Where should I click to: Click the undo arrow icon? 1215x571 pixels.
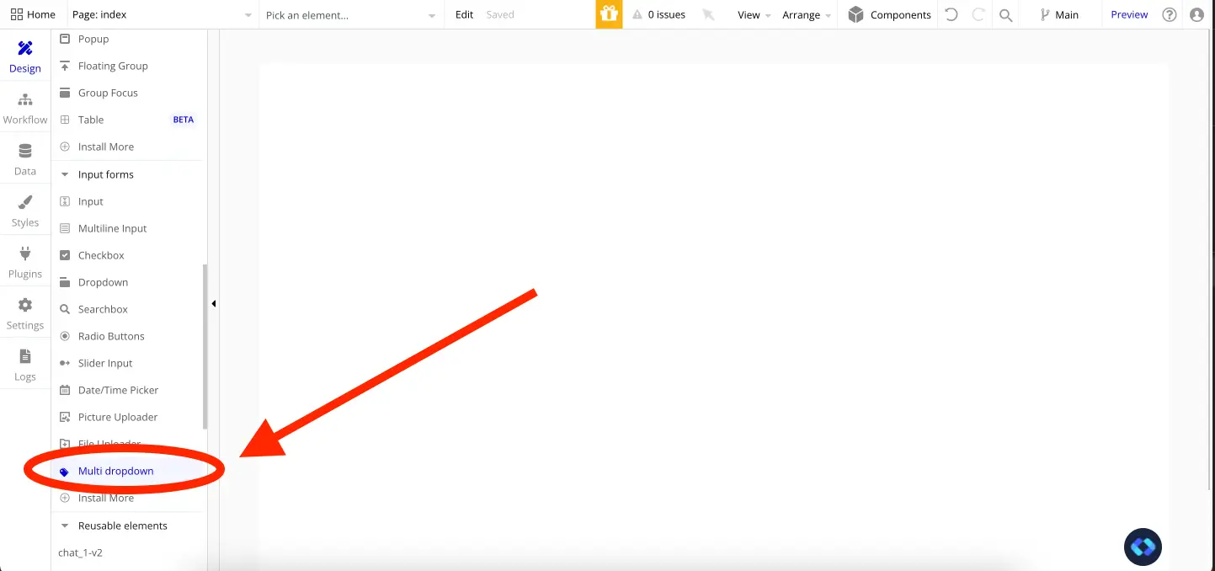coord(951,13)
